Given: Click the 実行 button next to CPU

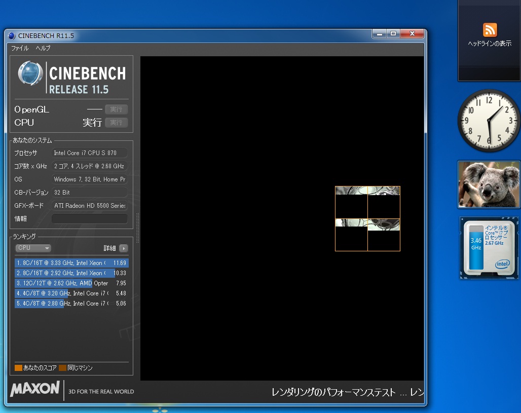Looking at the screenshot, I should point(116,122).
